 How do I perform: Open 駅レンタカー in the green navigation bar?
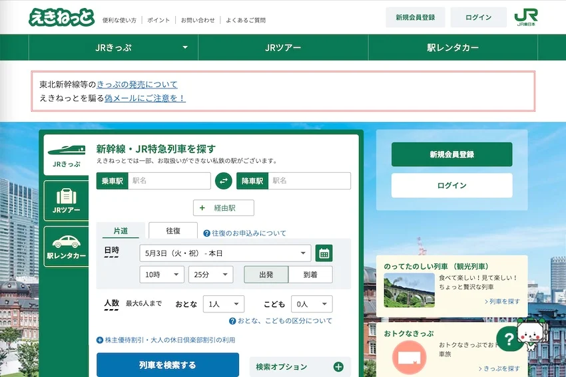coord(453,48)
